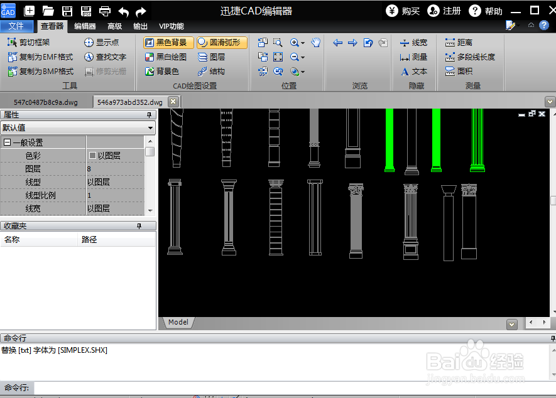The height and width of the screenshot is (398, 556).
Task: Click the blue help question icon
Action: pyautogui.click(x=544, y=26)
